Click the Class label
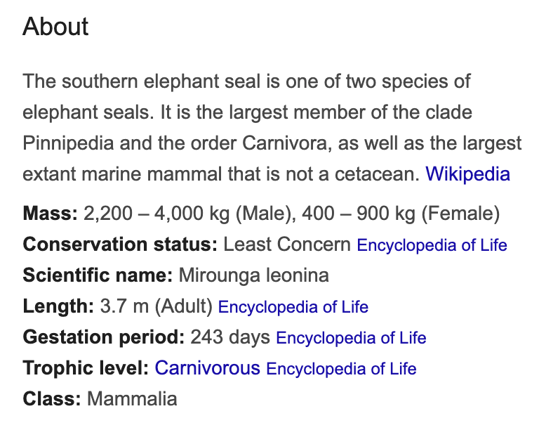This screenshot has width=539, height=430. point(51,399)
